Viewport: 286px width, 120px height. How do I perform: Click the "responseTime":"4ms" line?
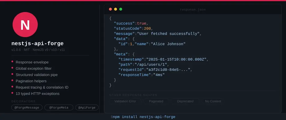pos(142,75)
